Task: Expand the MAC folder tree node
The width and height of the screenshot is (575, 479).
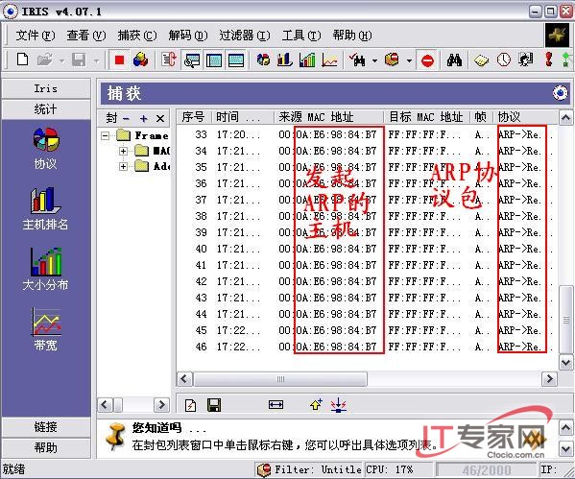Action: [x=123, y=151]
